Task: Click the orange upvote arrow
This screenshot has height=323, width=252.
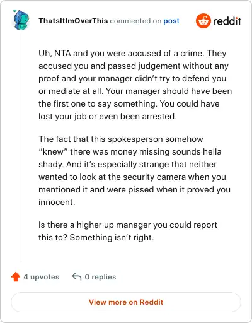Action: [x=16, y=277]
